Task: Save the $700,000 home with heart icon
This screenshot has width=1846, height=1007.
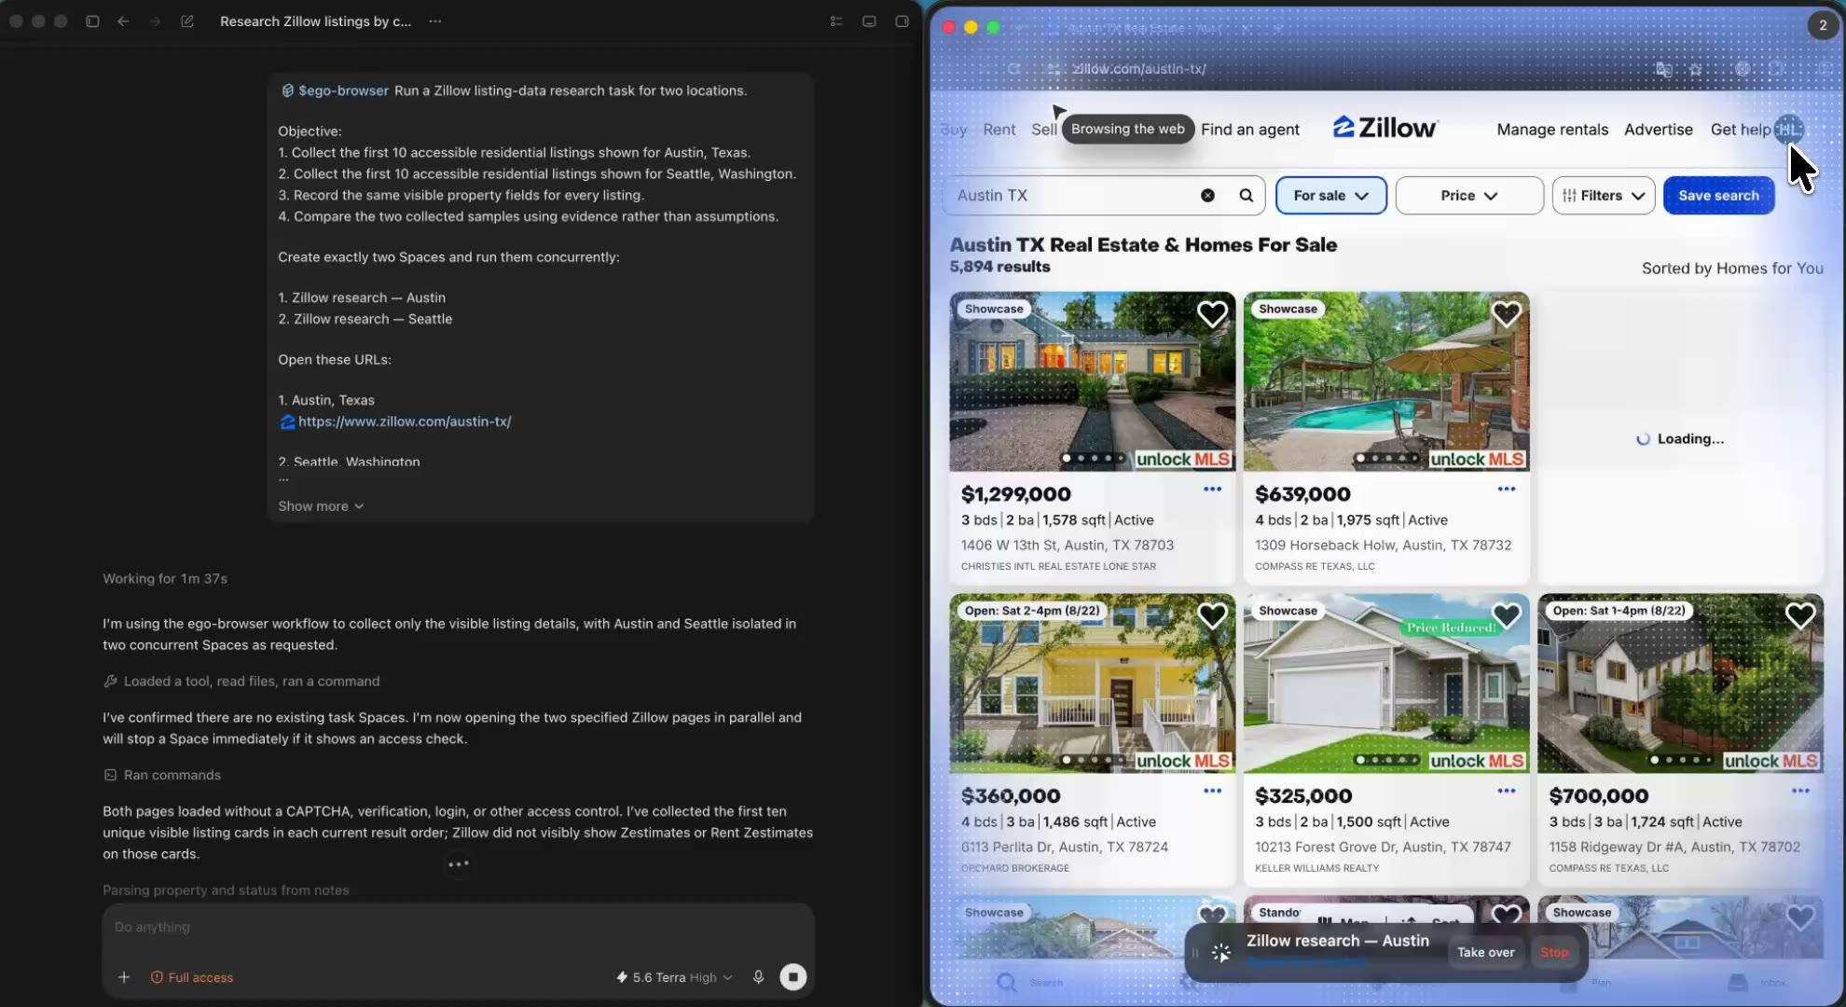Action: pyautogui.click(x=1800, y=615)
